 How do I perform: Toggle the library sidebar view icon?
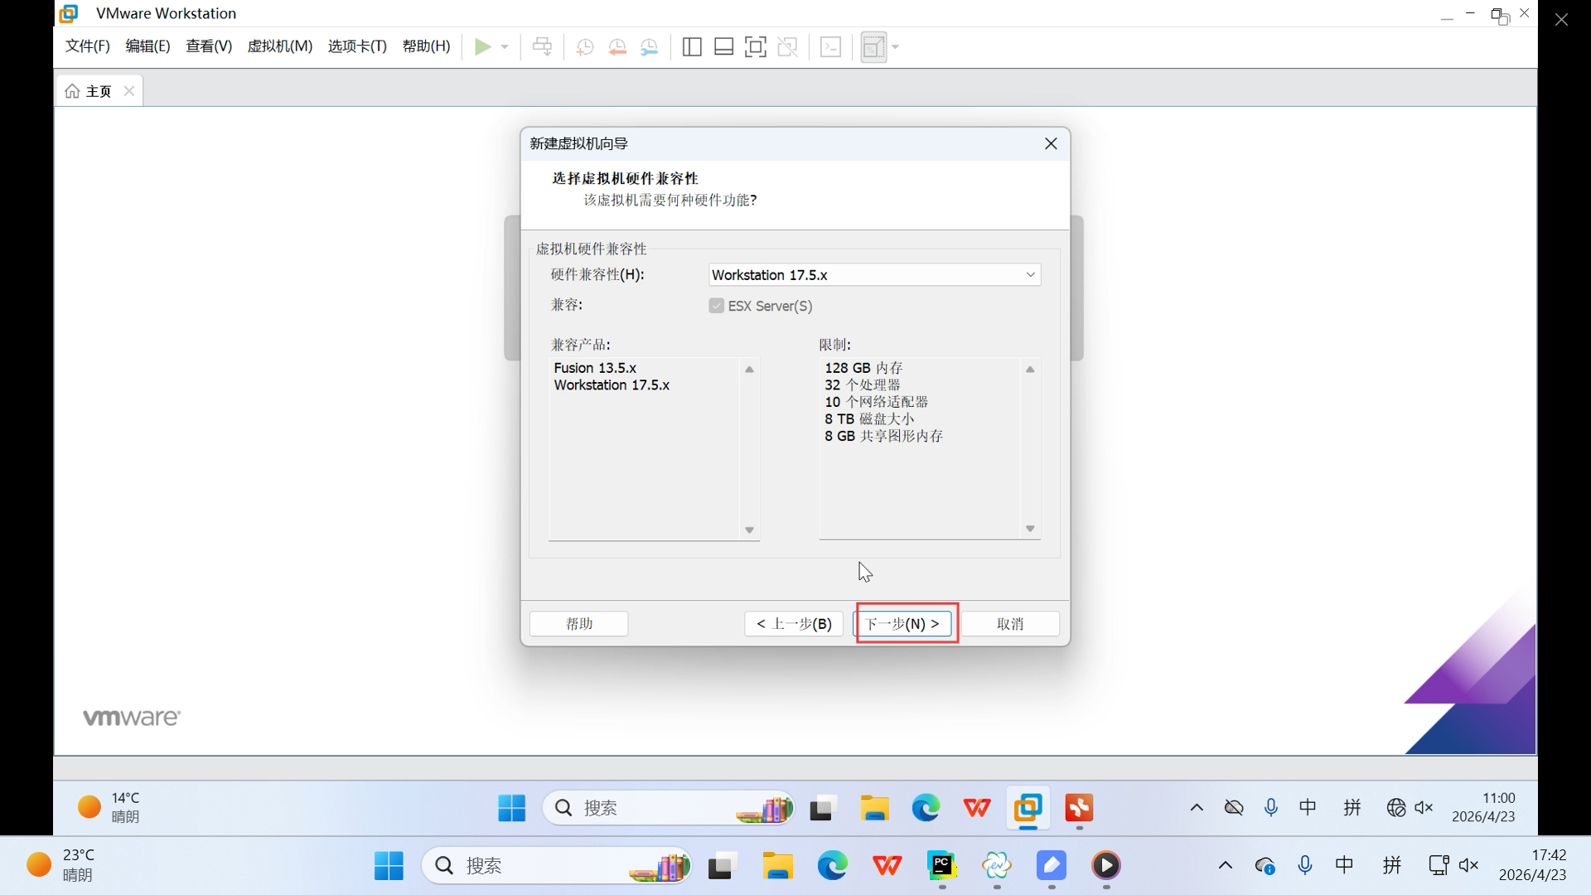(x=692, y=47)
